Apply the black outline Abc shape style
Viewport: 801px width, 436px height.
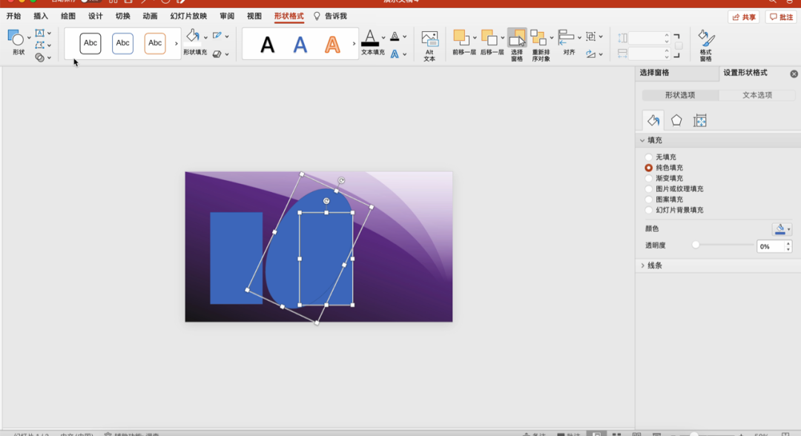(x=90, y=44)
